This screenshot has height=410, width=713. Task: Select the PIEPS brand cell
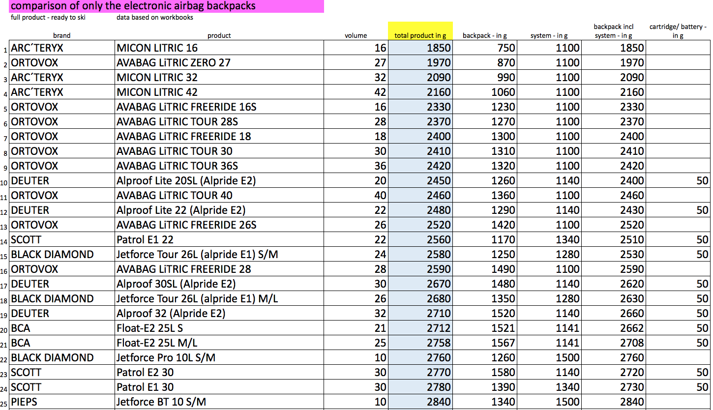24,402
